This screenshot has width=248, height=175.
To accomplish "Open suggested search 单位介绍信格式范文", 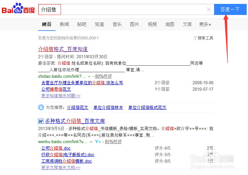I will pos(147,107).
